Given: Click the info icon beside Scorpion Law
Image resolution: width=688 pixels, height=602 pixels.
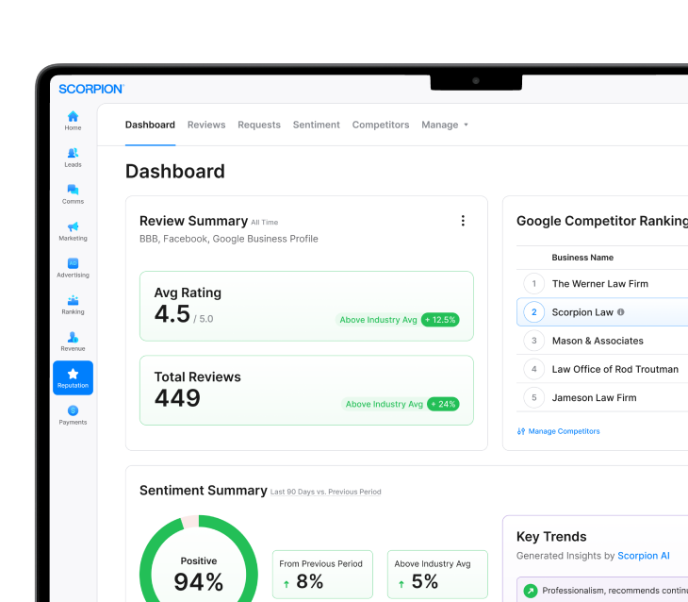Looking at the screenshot, I should pyautogui.click(x=621, y=312).
